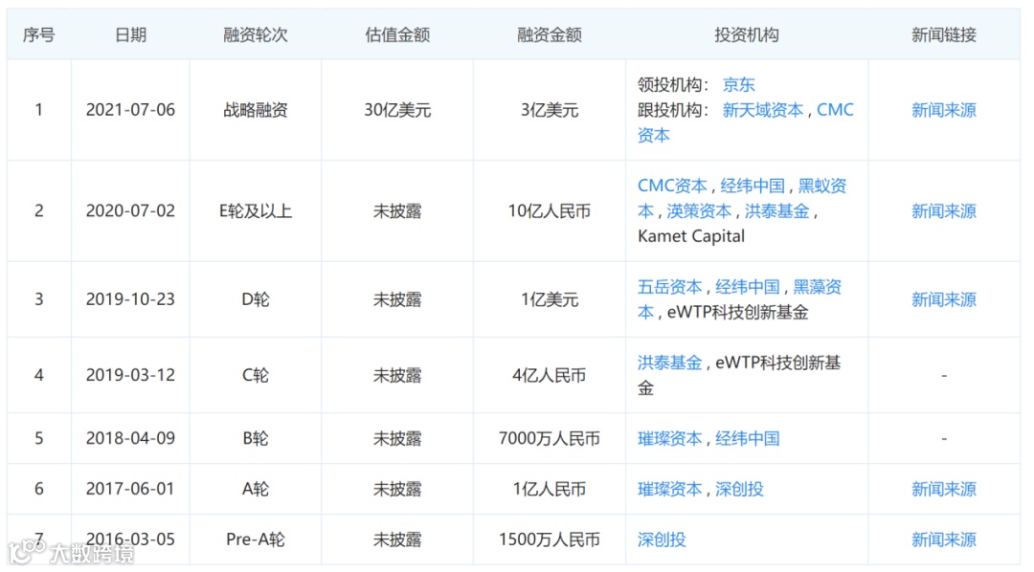Click the 京东 lead investor link
The image size is (1034, 572).
[738, 84]
